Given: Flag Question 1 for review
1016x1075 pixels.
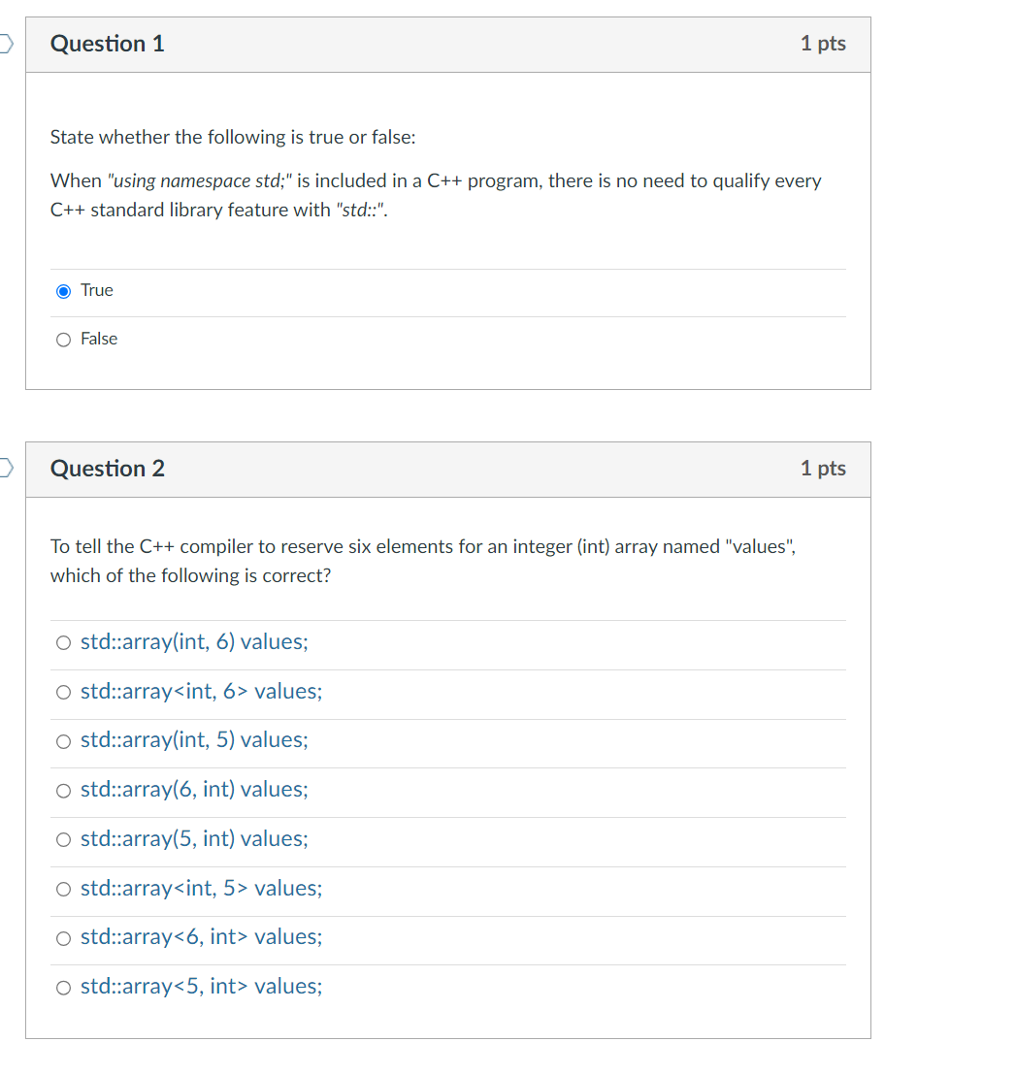Looking at the screenshot, I should click(4, 43).
